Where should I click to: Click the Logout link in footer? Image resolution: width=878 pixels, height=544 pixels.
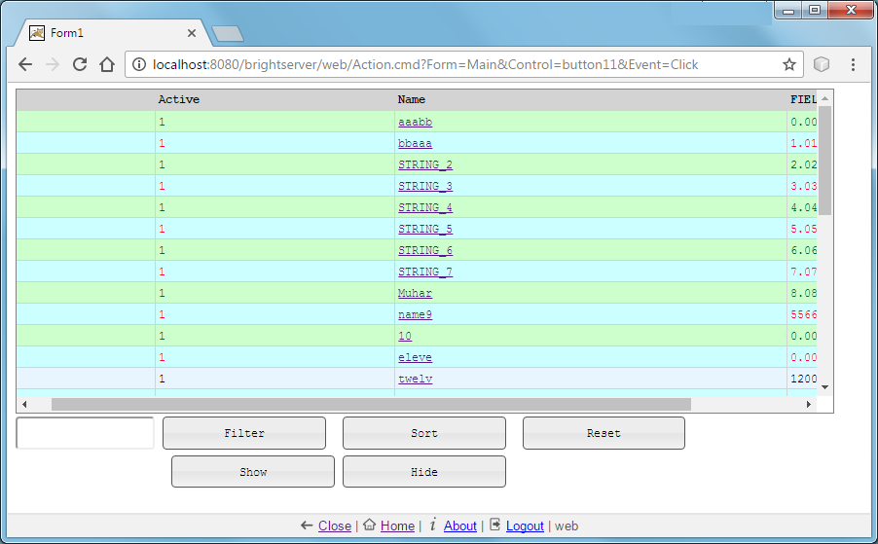click(x=525, y=526)
